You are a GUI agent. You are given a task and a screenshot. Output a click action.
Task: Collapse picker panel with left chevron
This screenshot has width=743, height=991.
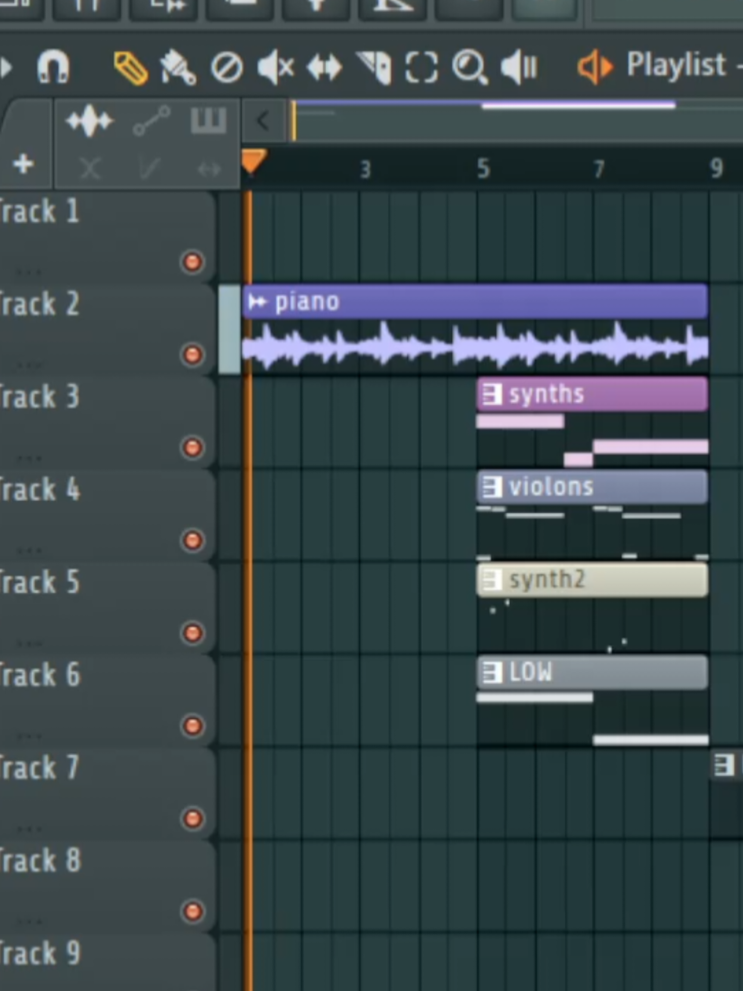click(x=262, y=121)
